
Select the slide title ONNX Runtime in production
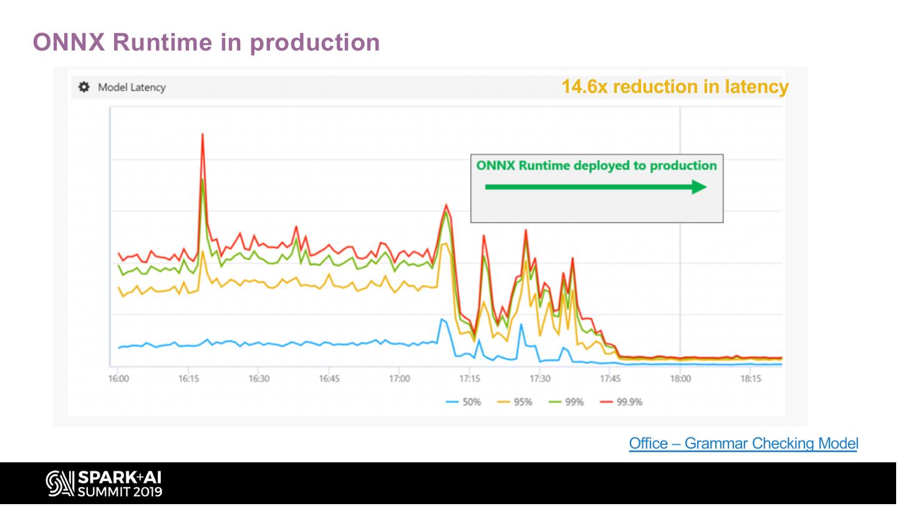coord(206,42)
